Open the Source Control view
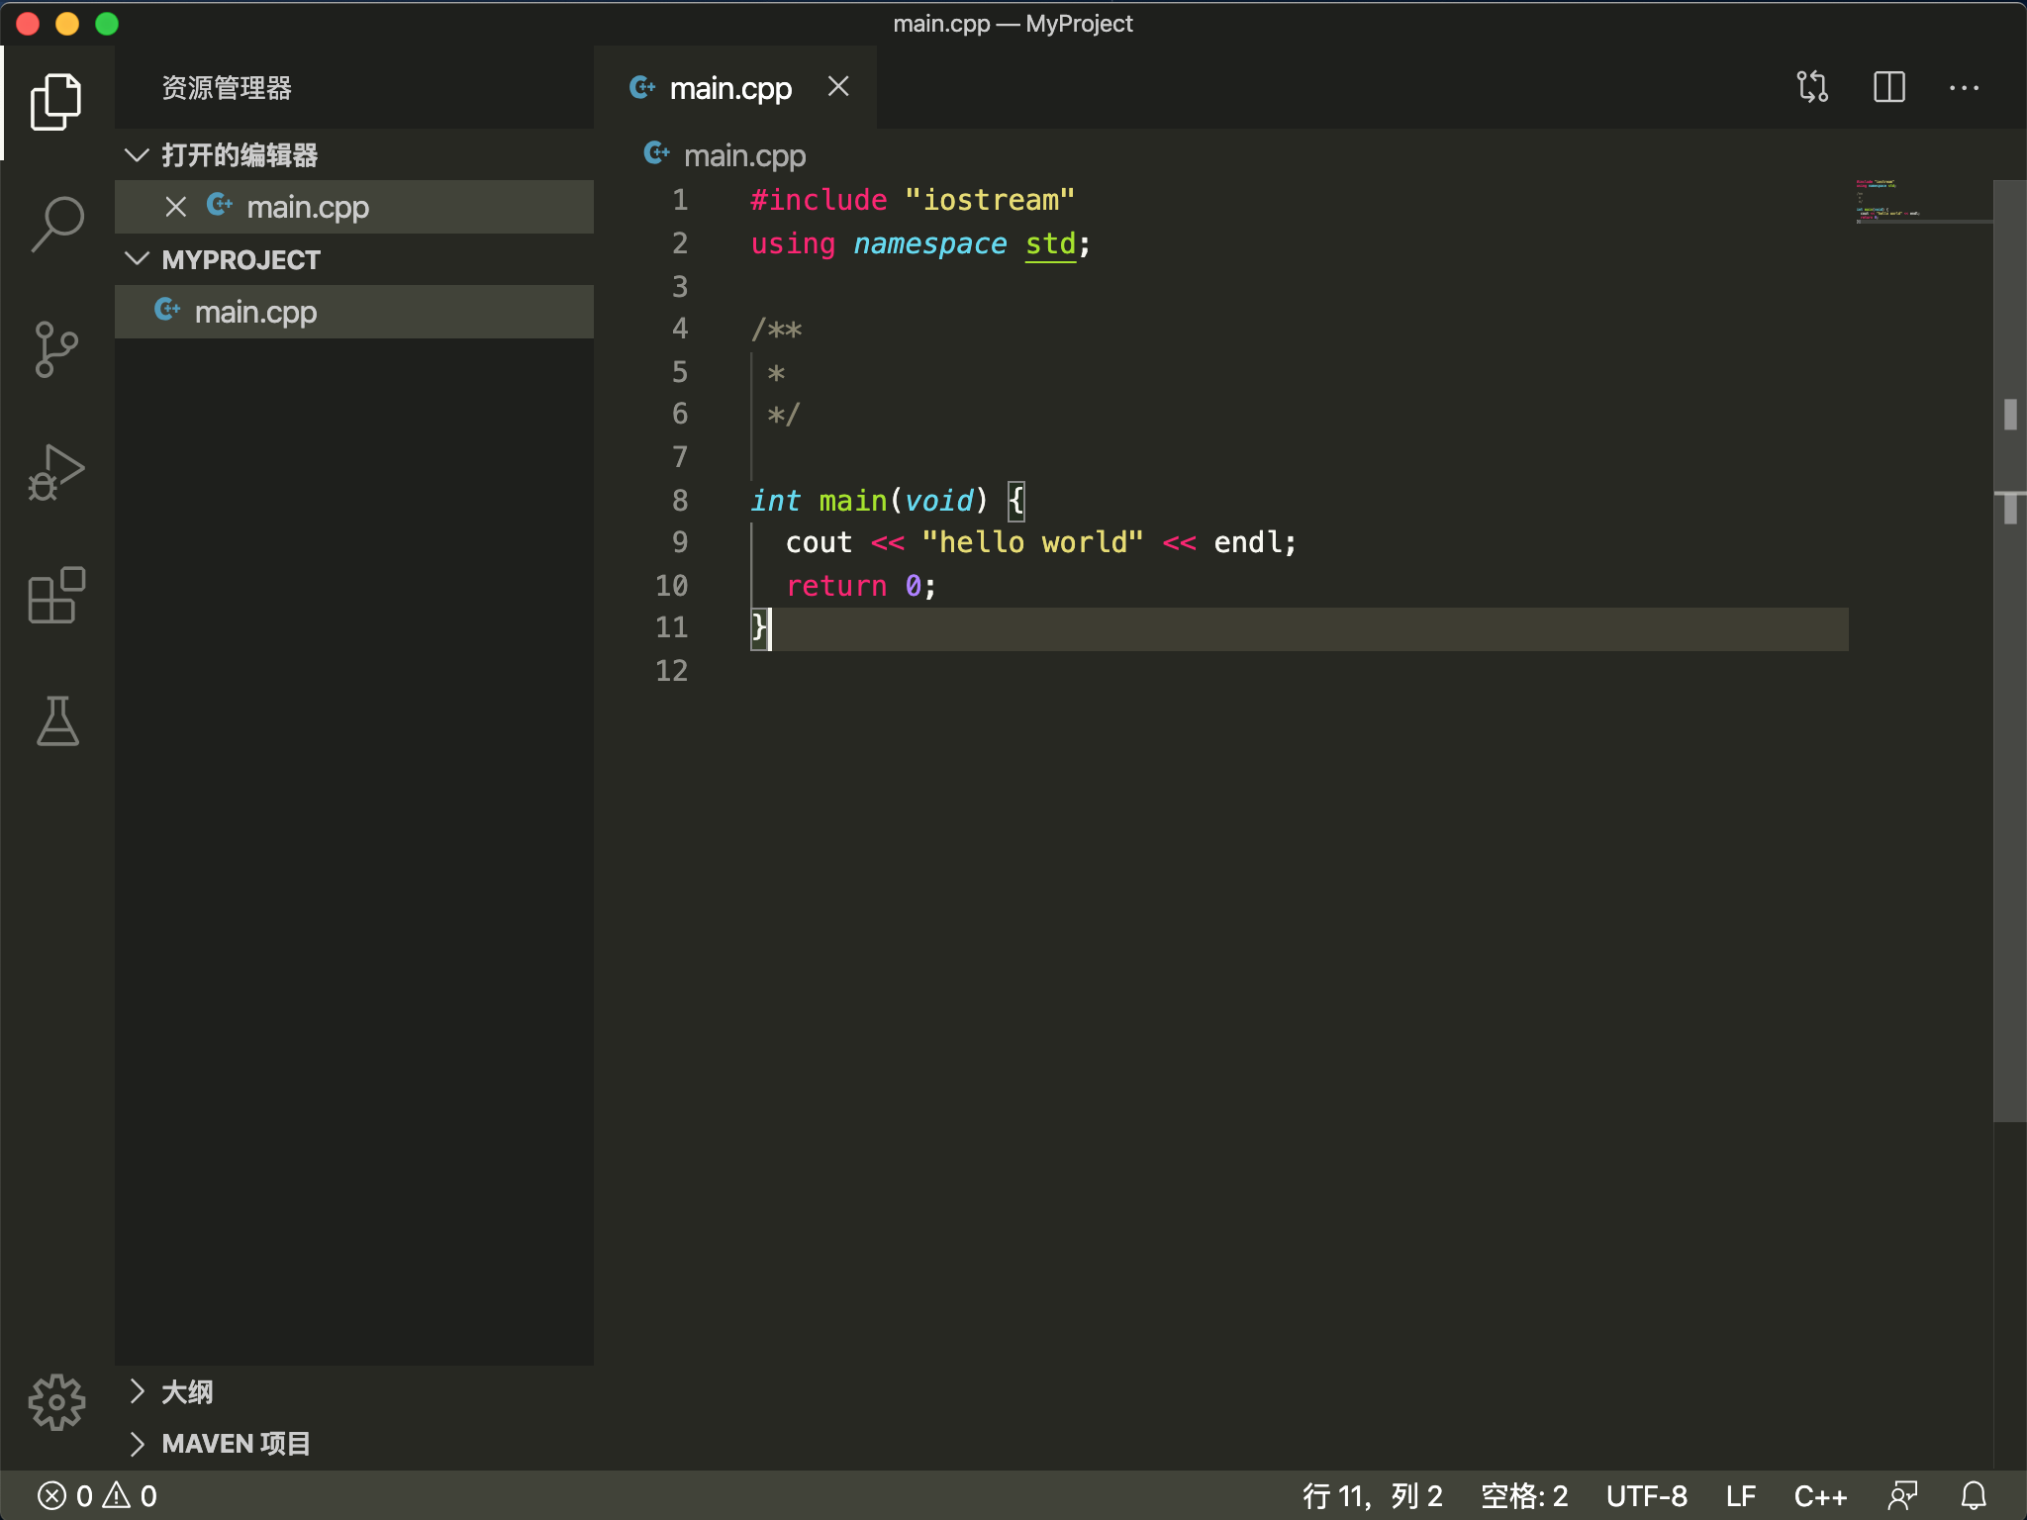The width and height of the screenshot is (2027, 1520). 56,348
